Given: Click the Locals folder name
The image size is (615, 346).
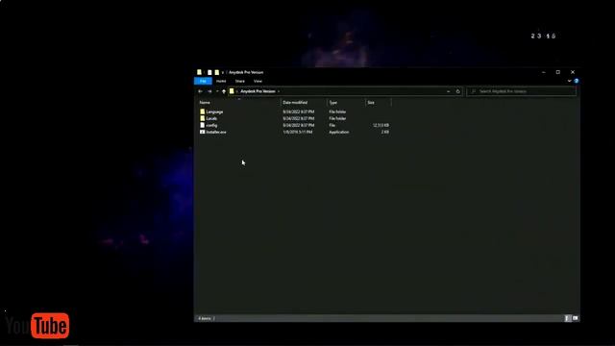Looking at the screenshot, I should pyautogui.click(x=211, y=118).
